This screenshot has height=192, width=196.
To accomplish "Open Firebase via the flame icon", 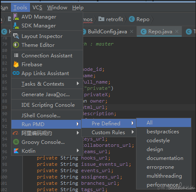I will pos(16,64).
